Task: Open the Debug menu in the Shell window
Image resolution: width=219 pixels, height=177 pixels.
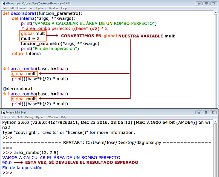Action: pyautogui.click(x=29, y=117)
